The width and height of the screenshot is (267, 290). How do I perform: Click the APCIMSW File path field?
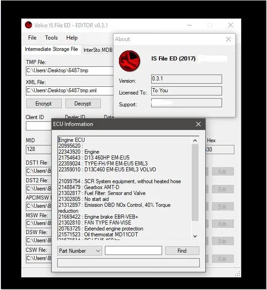[39, 206]
